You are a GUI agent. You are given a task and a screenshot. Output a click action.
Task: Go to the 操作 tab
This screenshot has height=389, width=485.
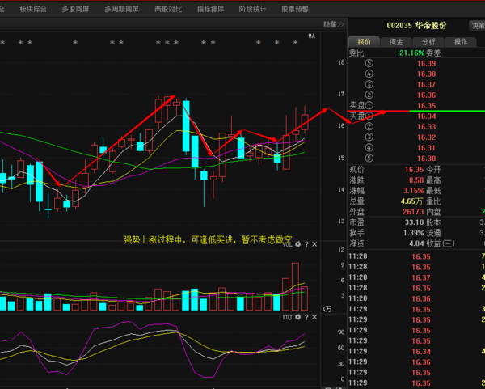click(x=461, y=41)
